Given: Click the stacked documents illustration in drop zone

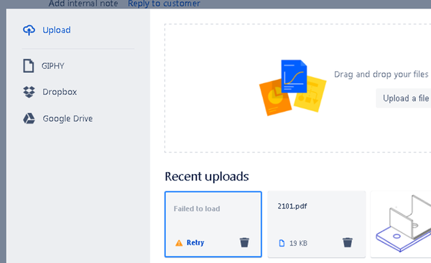Looking at the screenshot, I should (x=293, y=88).
